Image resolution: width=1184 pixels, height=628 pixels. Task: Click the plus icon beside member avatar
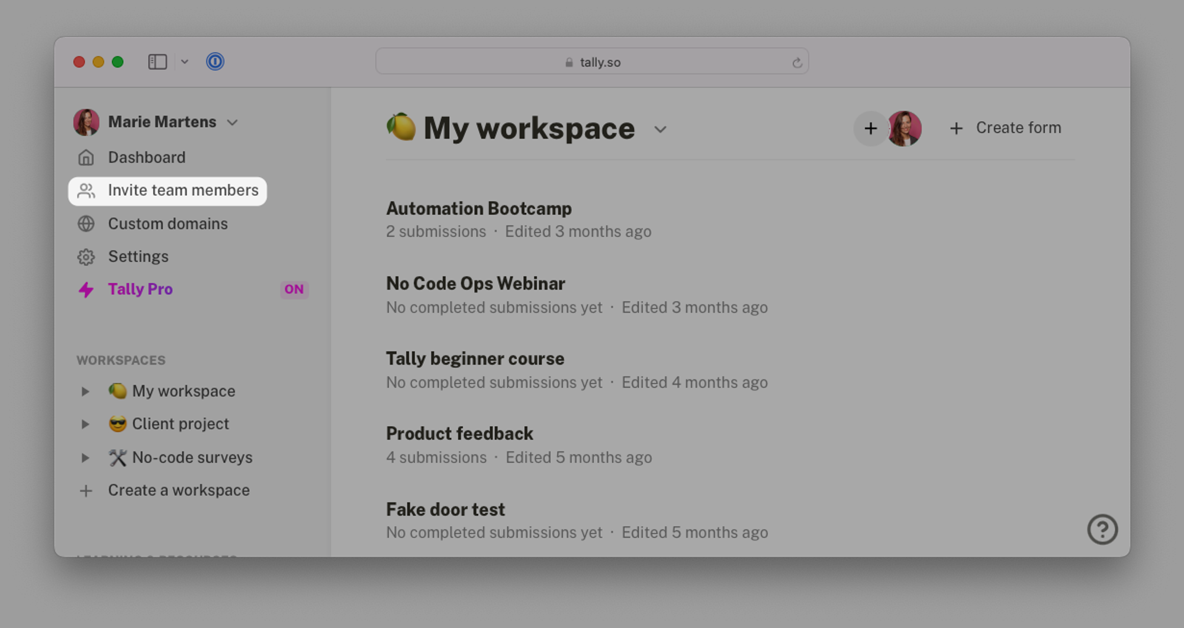[870, 128]
